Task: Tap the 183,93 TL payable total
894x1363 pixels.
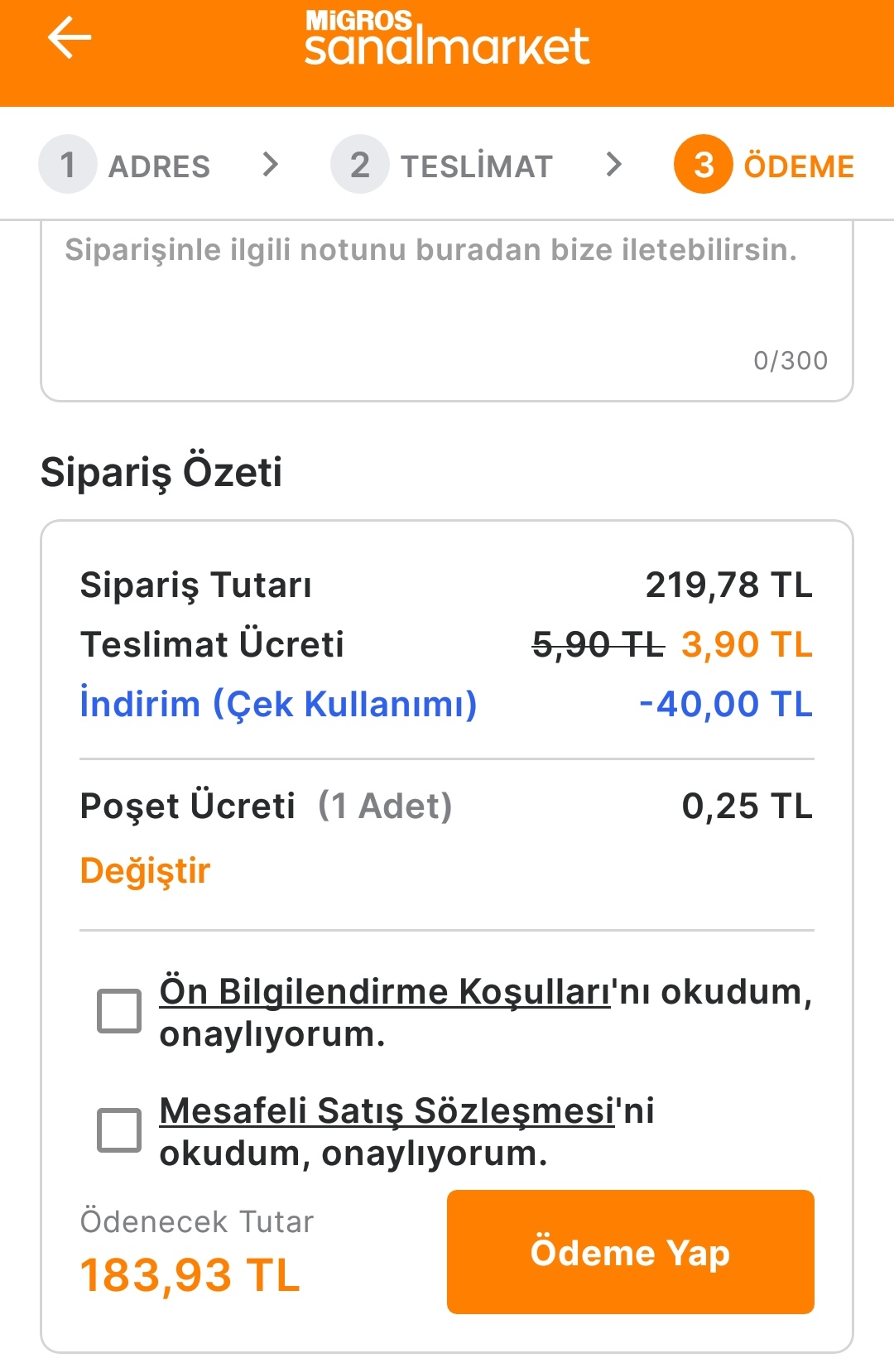Action: point(190,1274)
